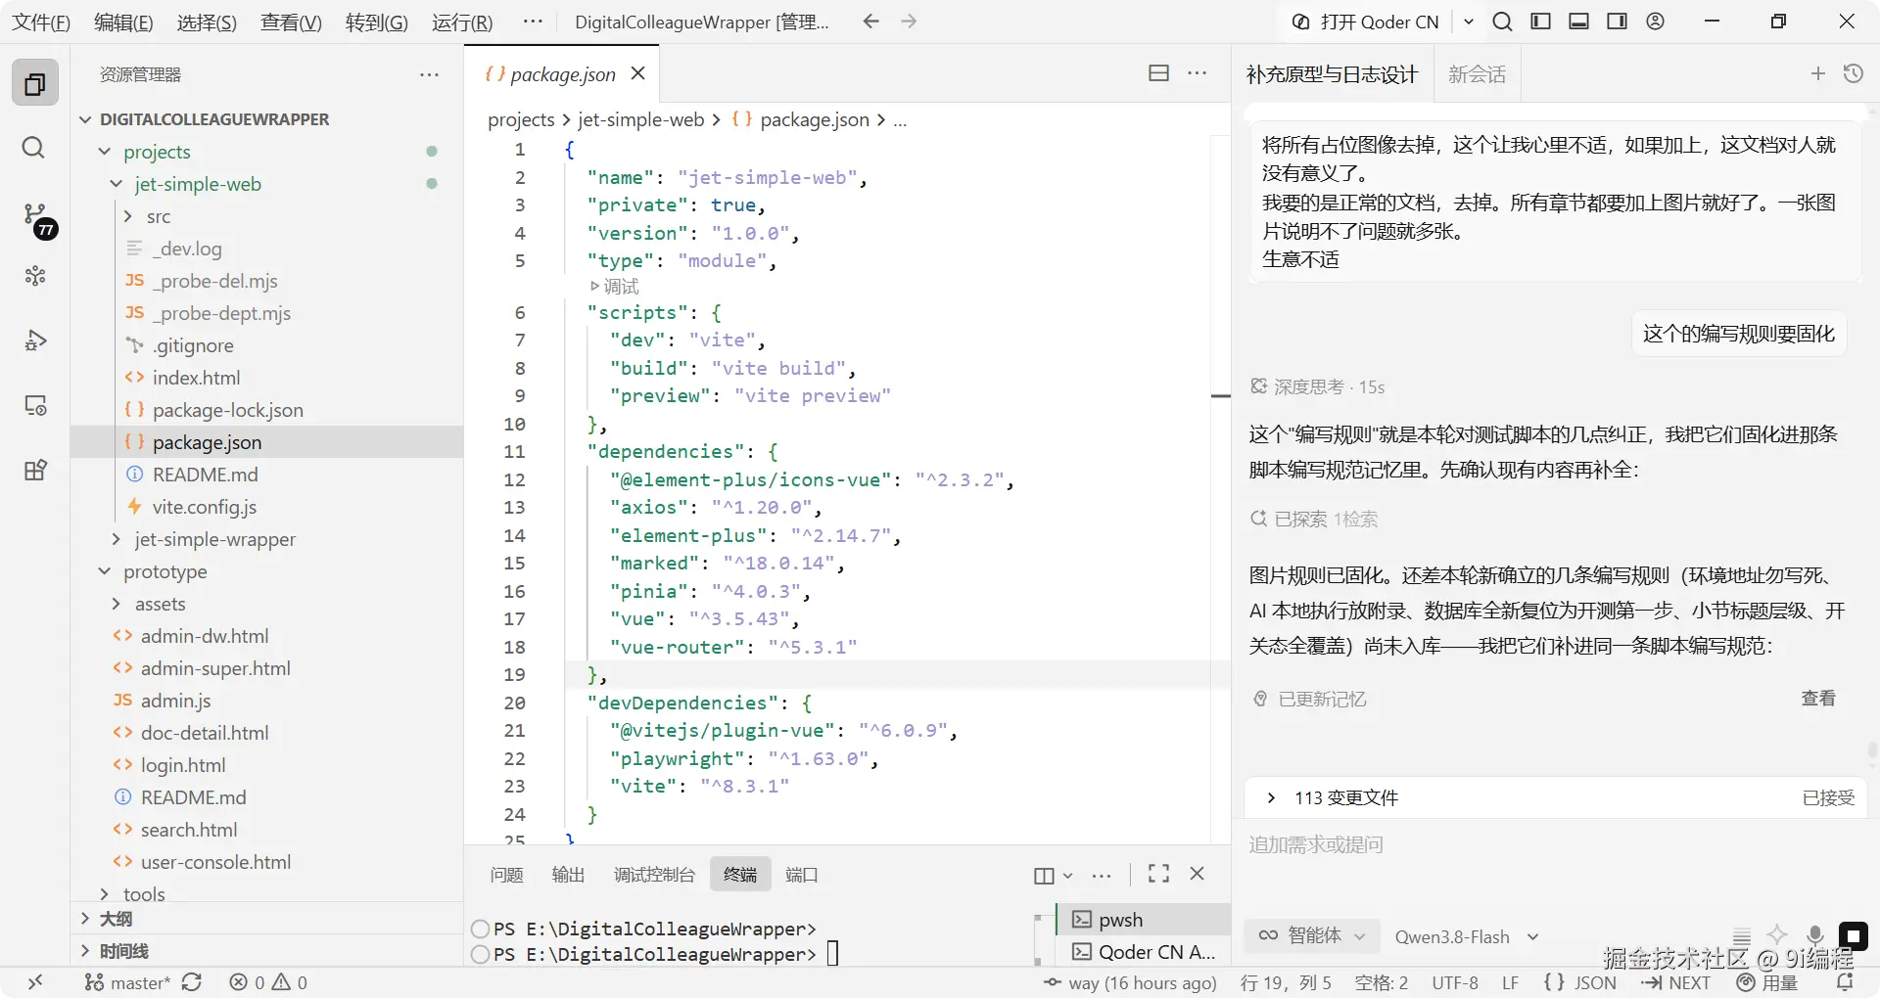
Task: Close the package.json editor tab
Action: click(638, 73)
